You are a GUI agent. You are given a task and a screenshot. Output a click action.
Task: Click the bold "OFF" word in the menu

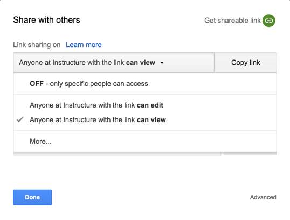(37, 84)
